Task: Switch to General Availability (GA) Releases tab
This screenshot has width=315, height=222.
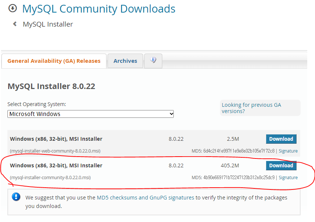Action: (54, 61)
